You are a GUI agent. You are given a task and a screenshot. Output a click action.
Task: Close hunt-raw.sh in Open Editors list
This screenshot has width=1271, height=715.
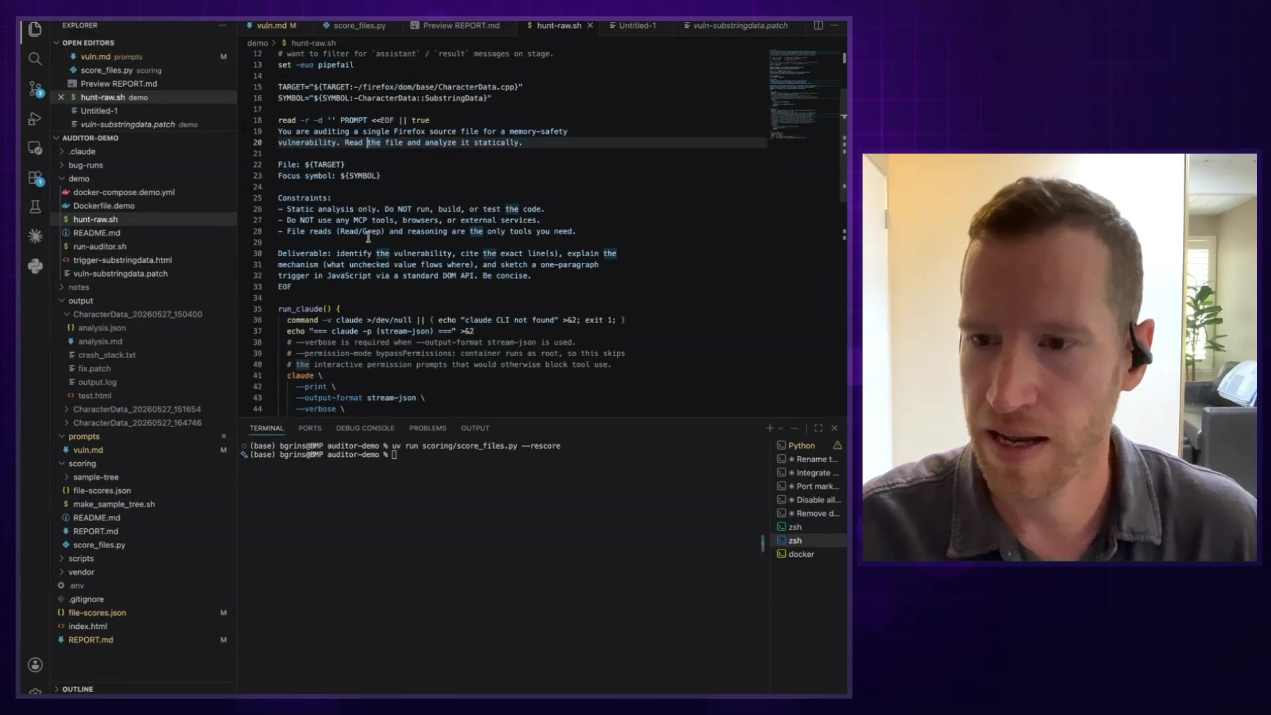coord(61,97)
